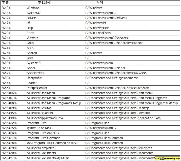Click the C:\Windows\system example cell
The image size is (181, 161).
coord(132,63)
